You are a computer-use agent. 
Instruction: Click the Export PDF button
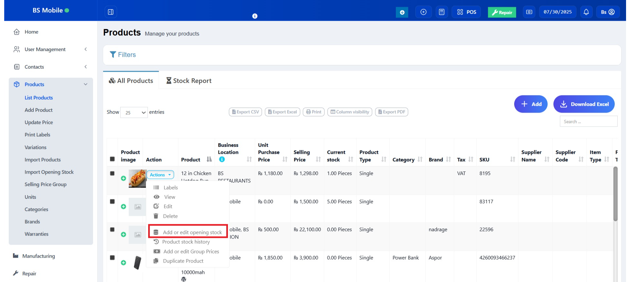pos(391,112)
